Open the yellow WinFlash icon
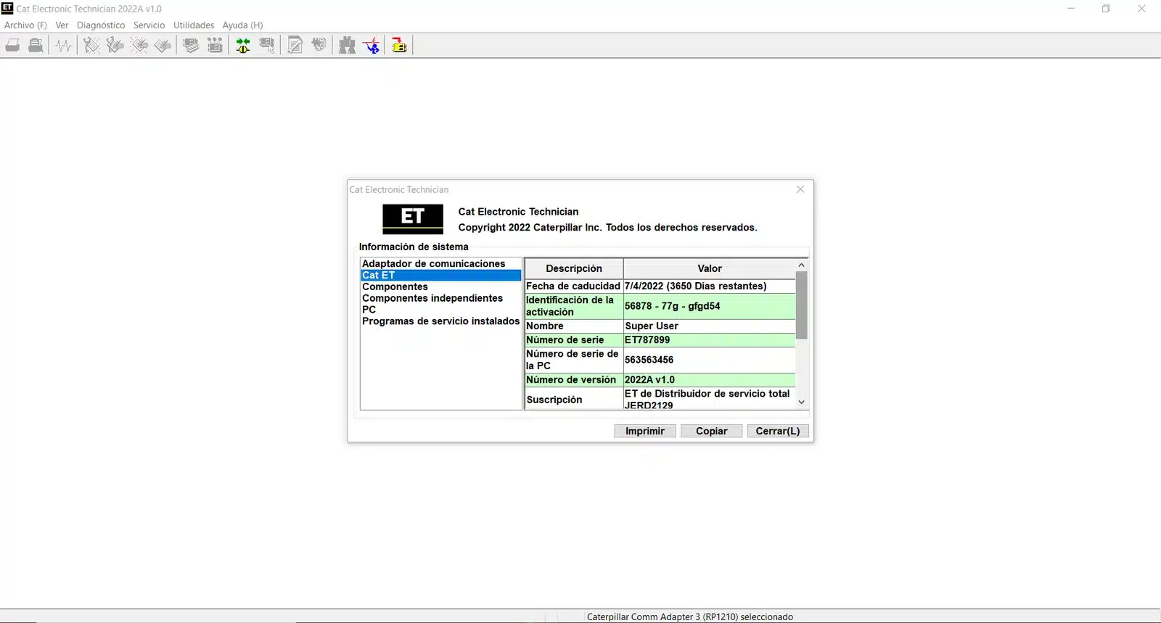This screenshot has width=1161, height=623. [399, 46]
